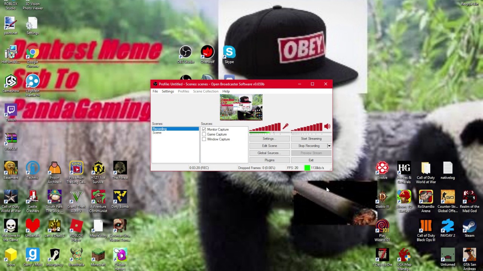
Task: Select the OBS Studio desktop icon
Action: pos(185,55)
